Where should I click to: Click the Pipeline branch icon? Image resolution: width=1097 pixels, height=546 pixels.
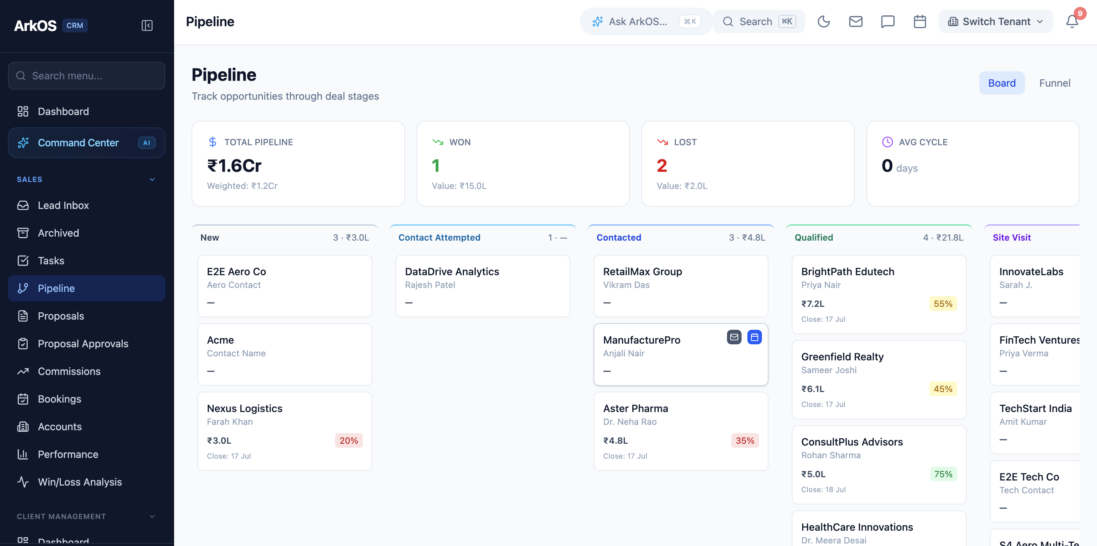pos(23,289)
